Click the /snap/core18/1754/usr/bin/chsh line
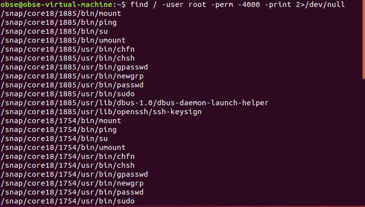 (67, 165)
